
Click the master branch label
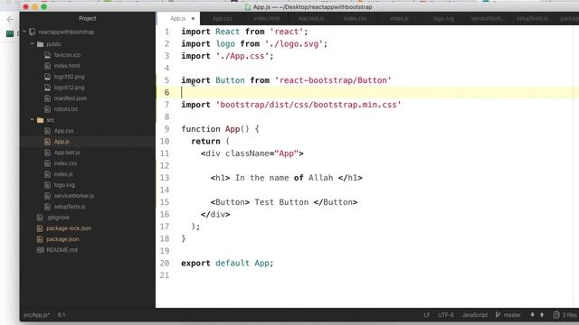point(512,315)
